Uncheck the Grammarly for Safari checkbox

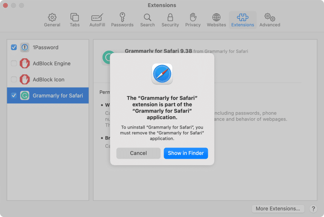(x=14, y=95)
